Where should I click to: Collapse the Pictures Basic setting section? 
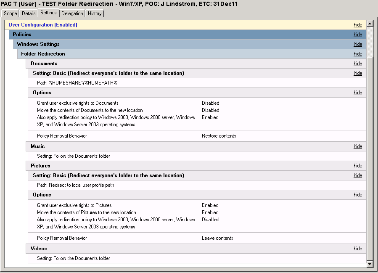coord(357,175)
